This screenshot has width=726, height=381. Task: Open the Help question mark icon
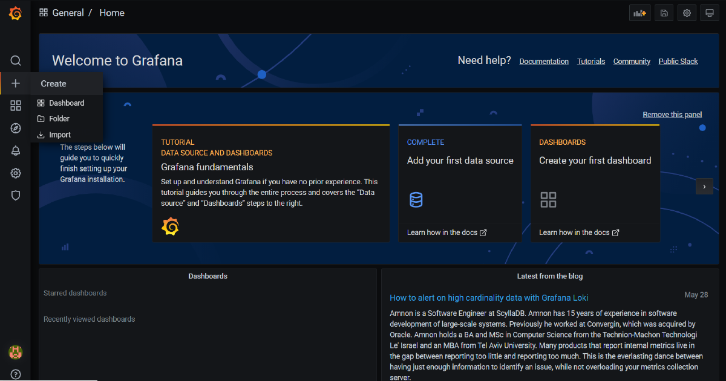pyautogui.click(x=16, y=374)
